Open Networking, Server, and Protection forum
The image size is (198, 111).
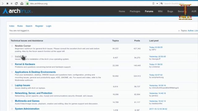pos(33,93)
